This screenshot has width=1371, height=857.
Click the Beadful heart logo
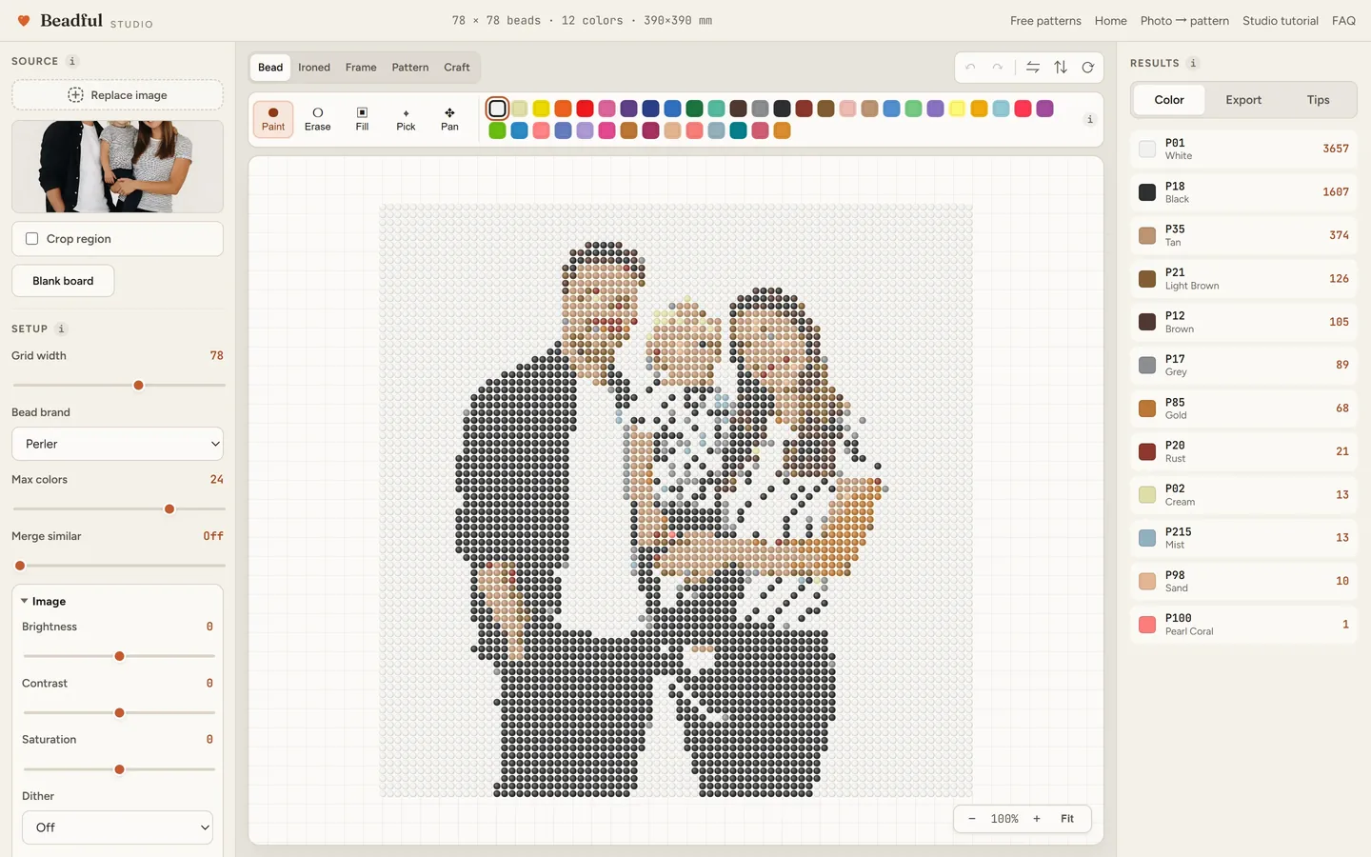click(24, 20)
